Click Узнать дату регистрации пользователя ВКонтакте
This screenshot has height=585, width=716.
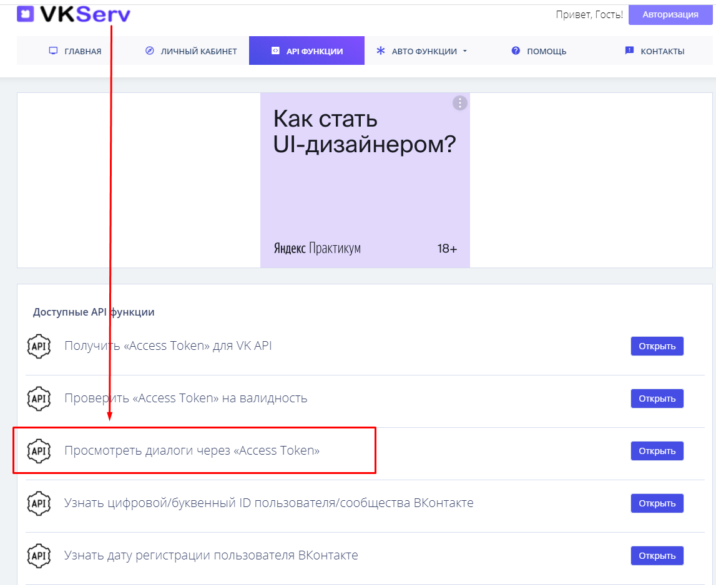click(x=211, y=555)
